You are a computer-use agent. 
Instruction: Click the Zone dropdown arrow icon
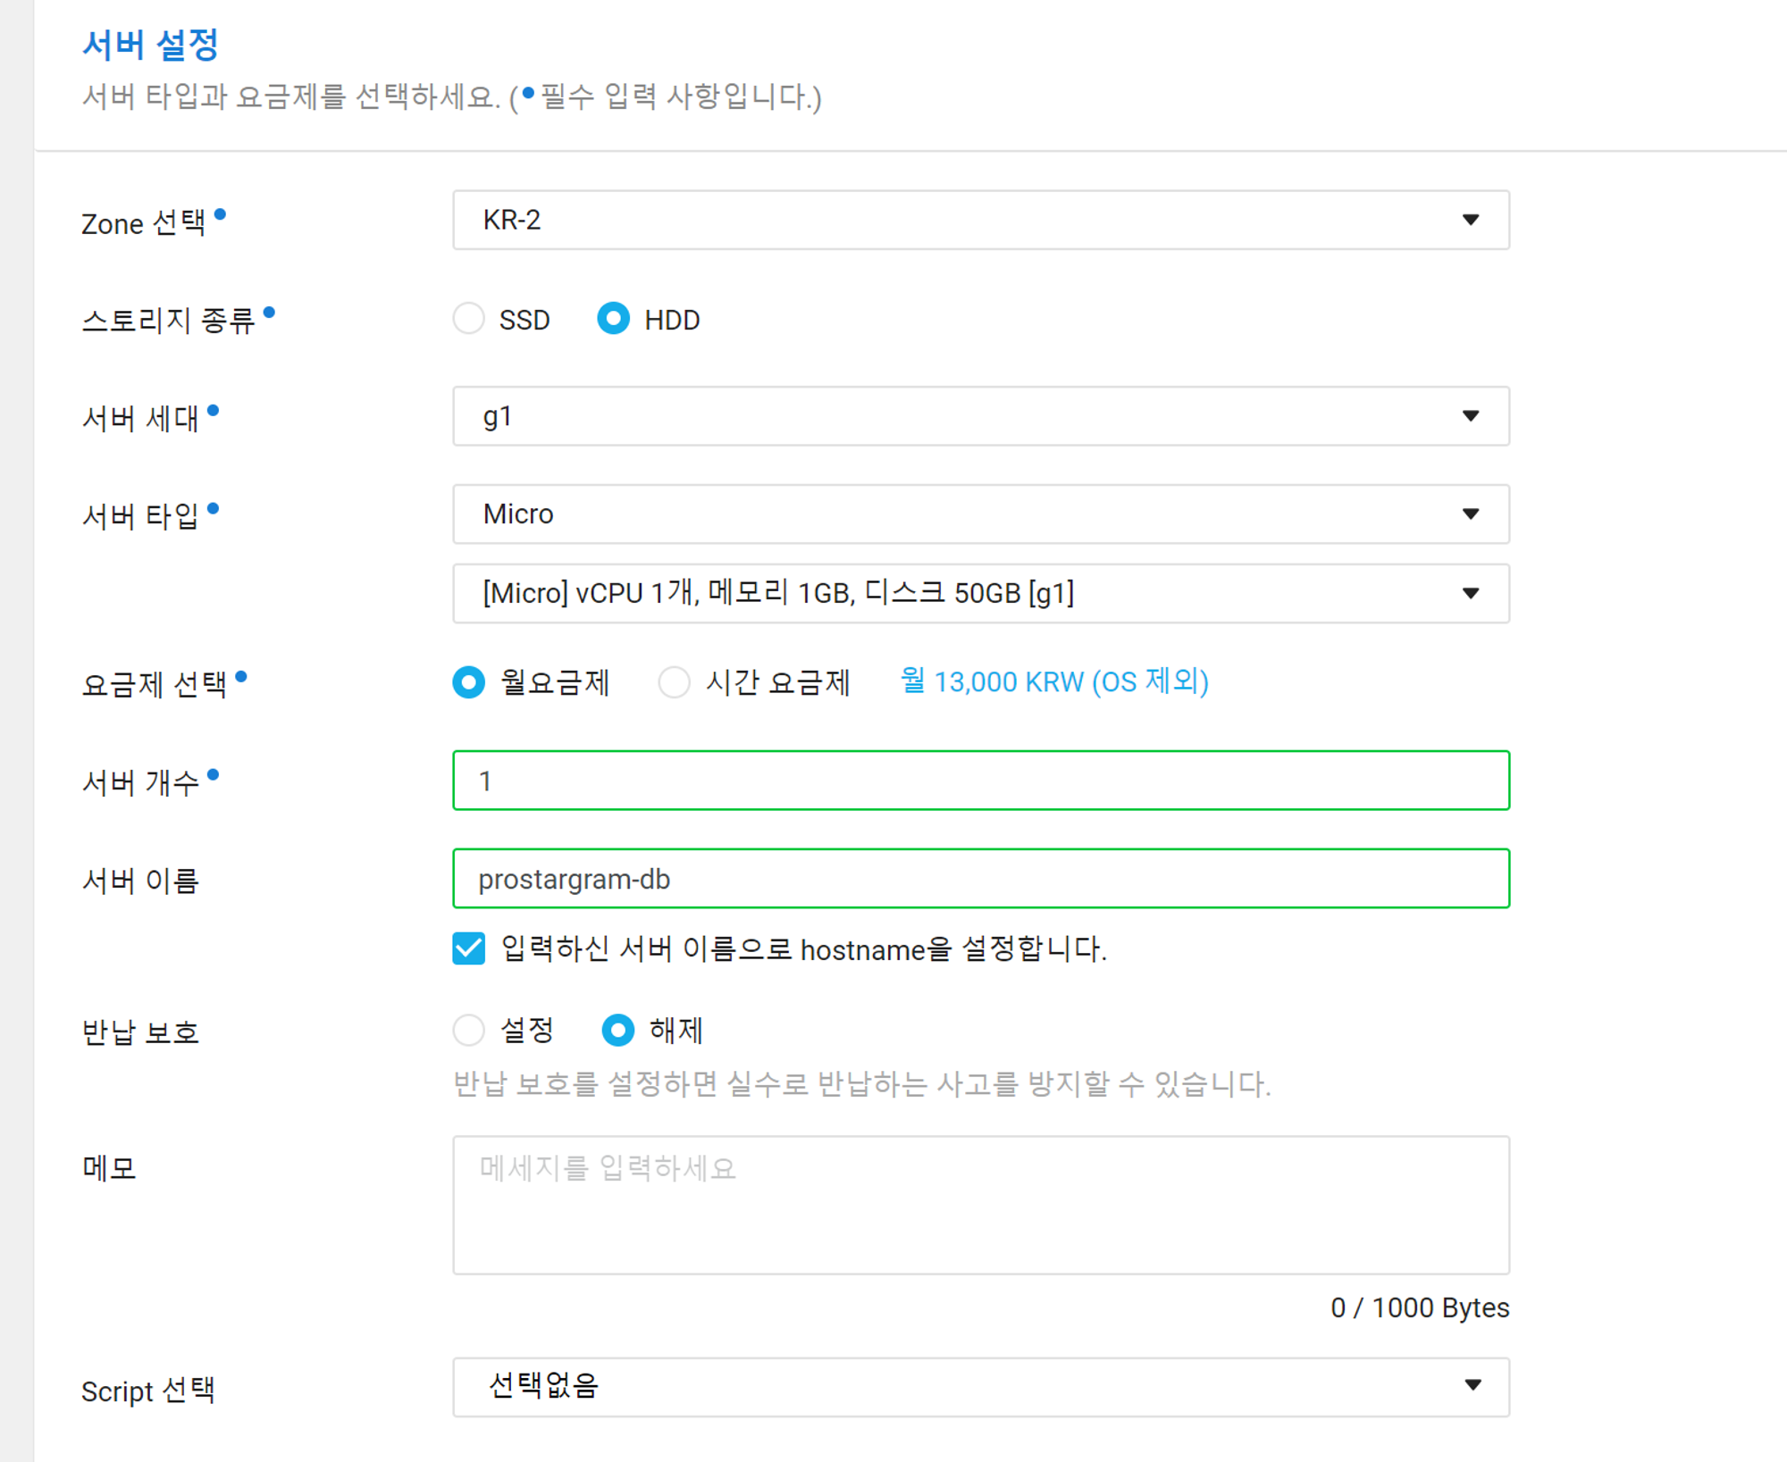pyautogui.click(x=1471, y=220)
